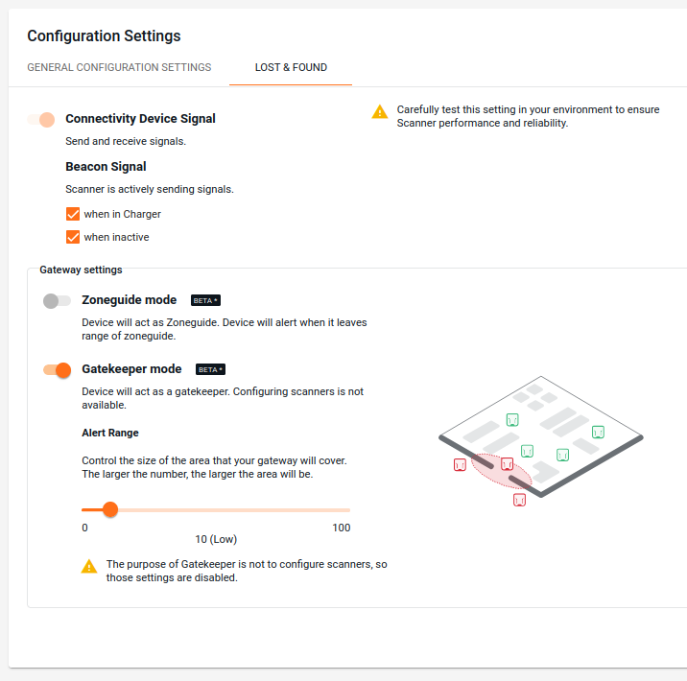Screen dimensions: 687x681
Task: Select the Lost & Found tab
Action: (291, 67)
